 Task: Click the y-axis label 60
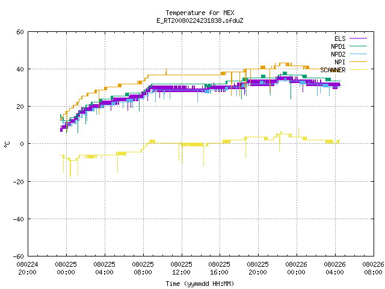[20, 32]
